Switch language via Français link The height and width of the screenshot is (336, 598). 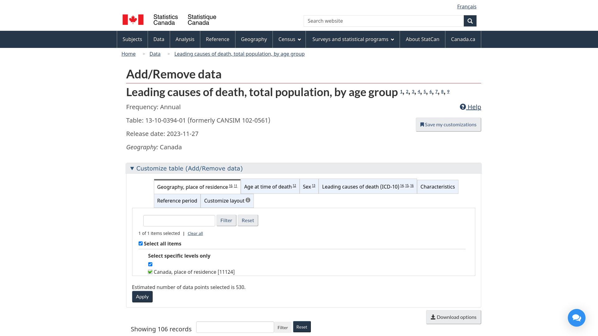pyautogui.click(x=467, y=7)
